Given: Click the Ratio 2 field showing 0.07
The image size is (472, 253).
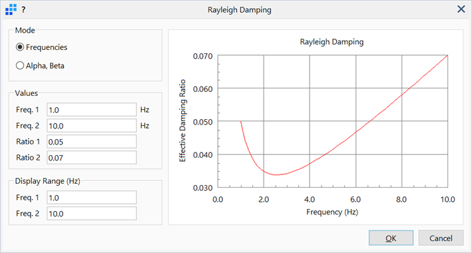Looking at the screenshot, I should tap(91, 158).
